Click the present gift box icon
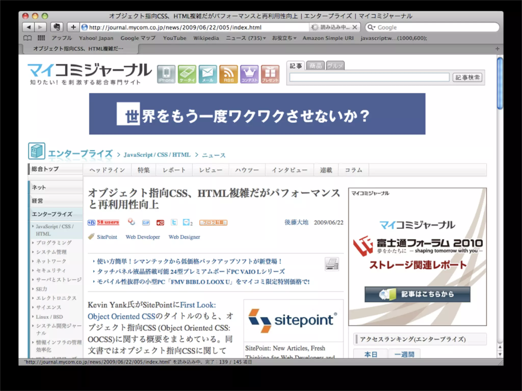Screen dimensions: 522x391 [x=270, y=74]
